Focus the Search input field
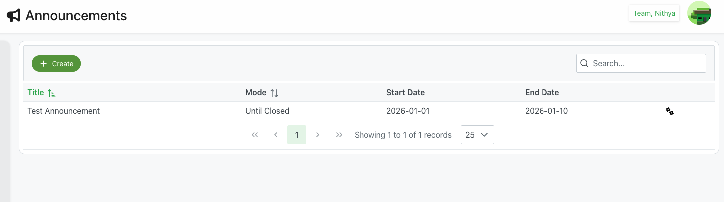Viewport: 724px width, 202px height. [x=647, y=63]
